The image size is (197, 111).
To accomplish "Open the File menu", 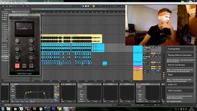I will coord(2,3).
